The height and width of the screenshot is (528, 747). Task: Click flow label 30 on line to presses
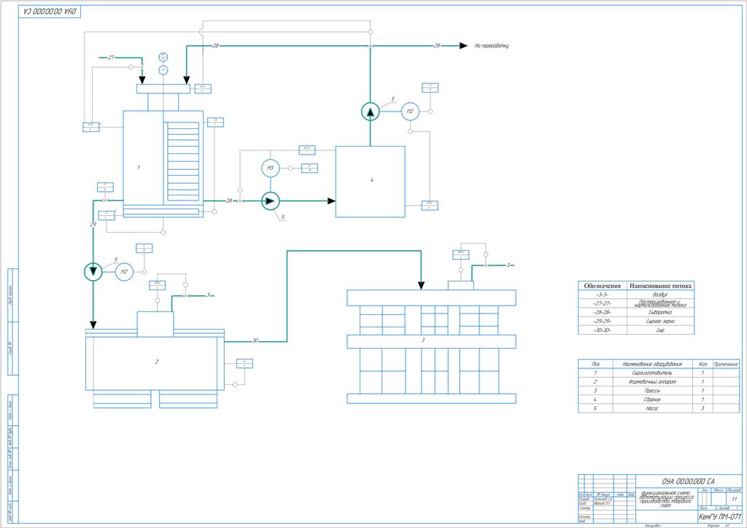(x=255, y=341)
